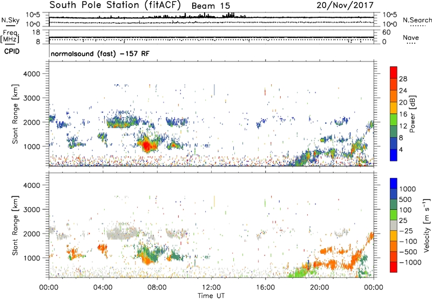The image size is (432, 299).
Task: Click the gray band of velocity colorbar
Action: [x=394, y=225]
